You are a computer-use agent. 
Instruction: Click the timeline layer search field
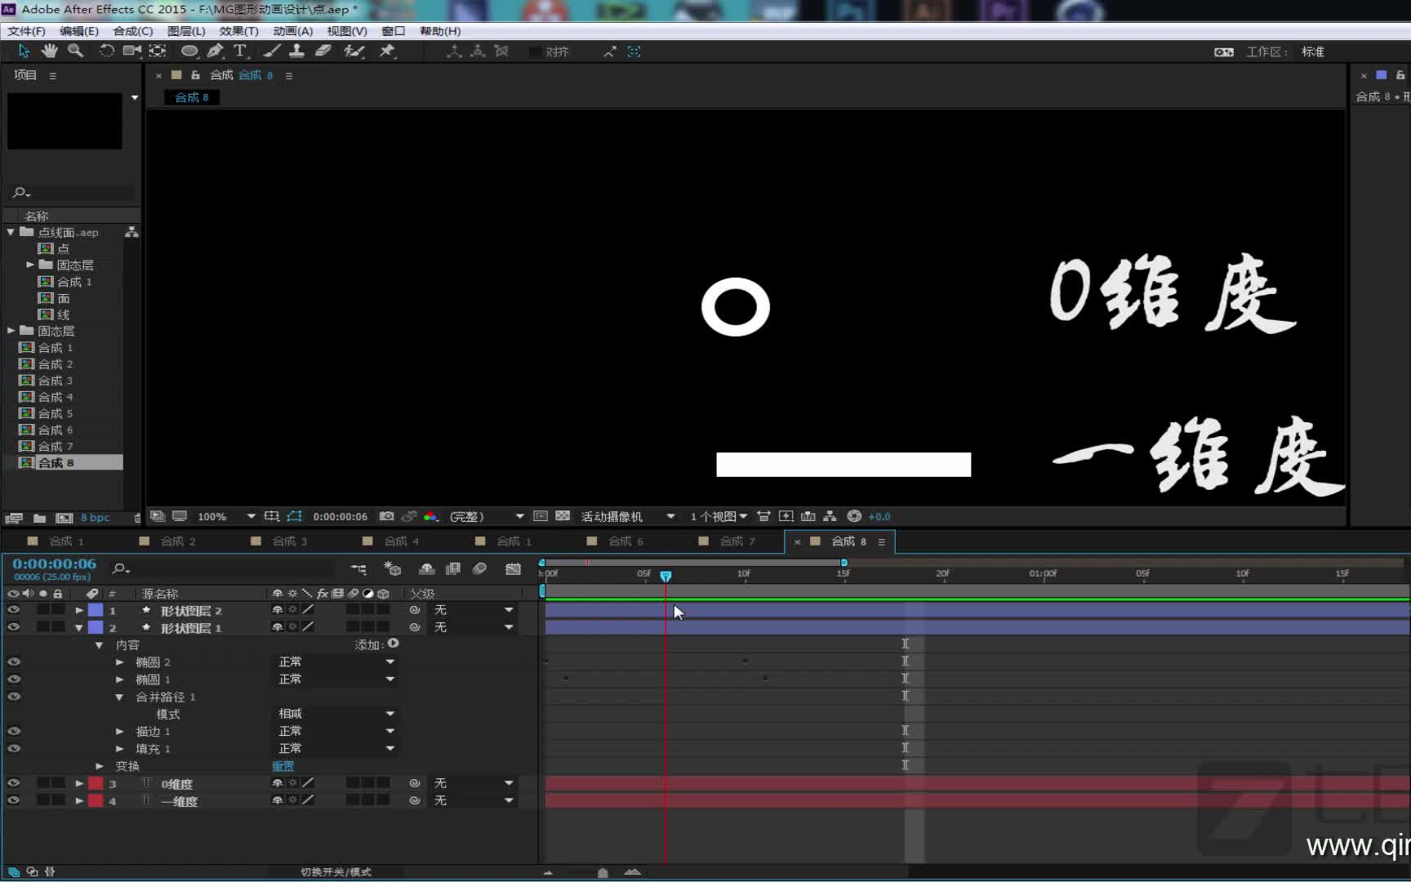tap(225, 568)
